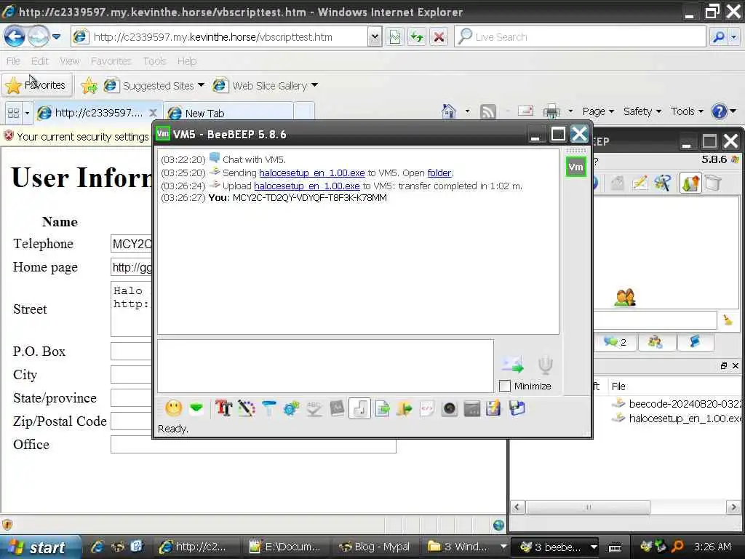Open chat settings blue gears icon

[x=291, y=408]
